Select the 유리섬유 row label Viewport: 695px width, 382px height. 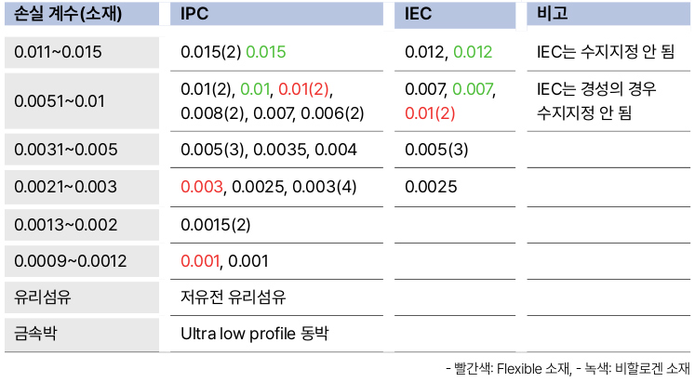[x=82, y=297]
